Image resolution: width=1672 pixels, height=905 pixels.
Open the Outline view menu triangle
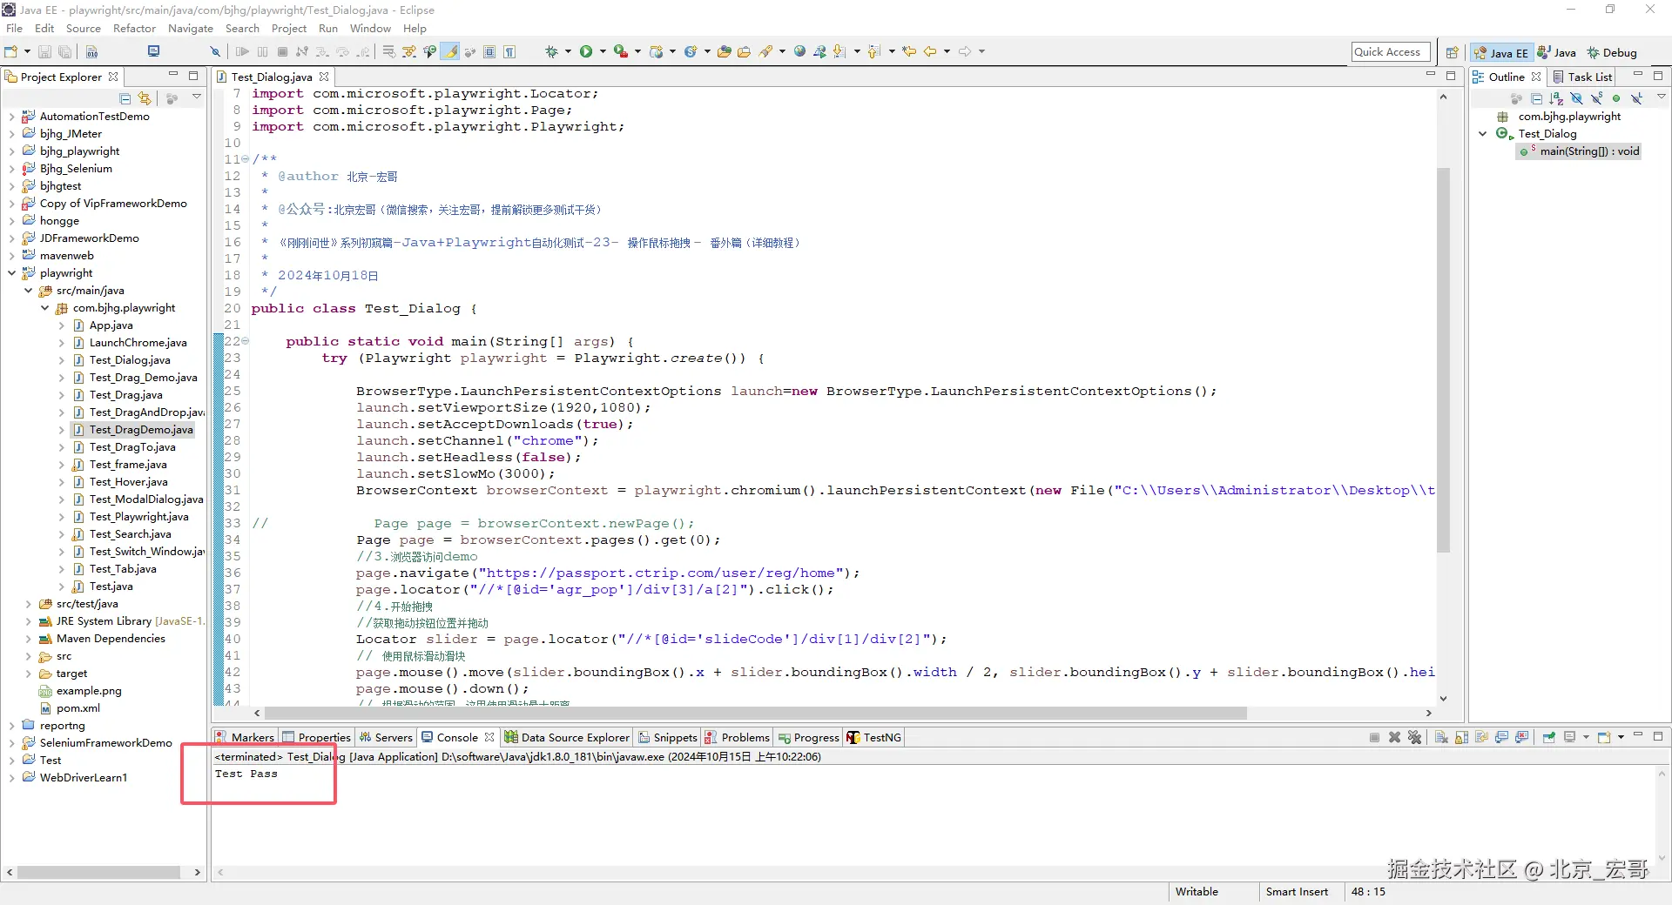1661,97
